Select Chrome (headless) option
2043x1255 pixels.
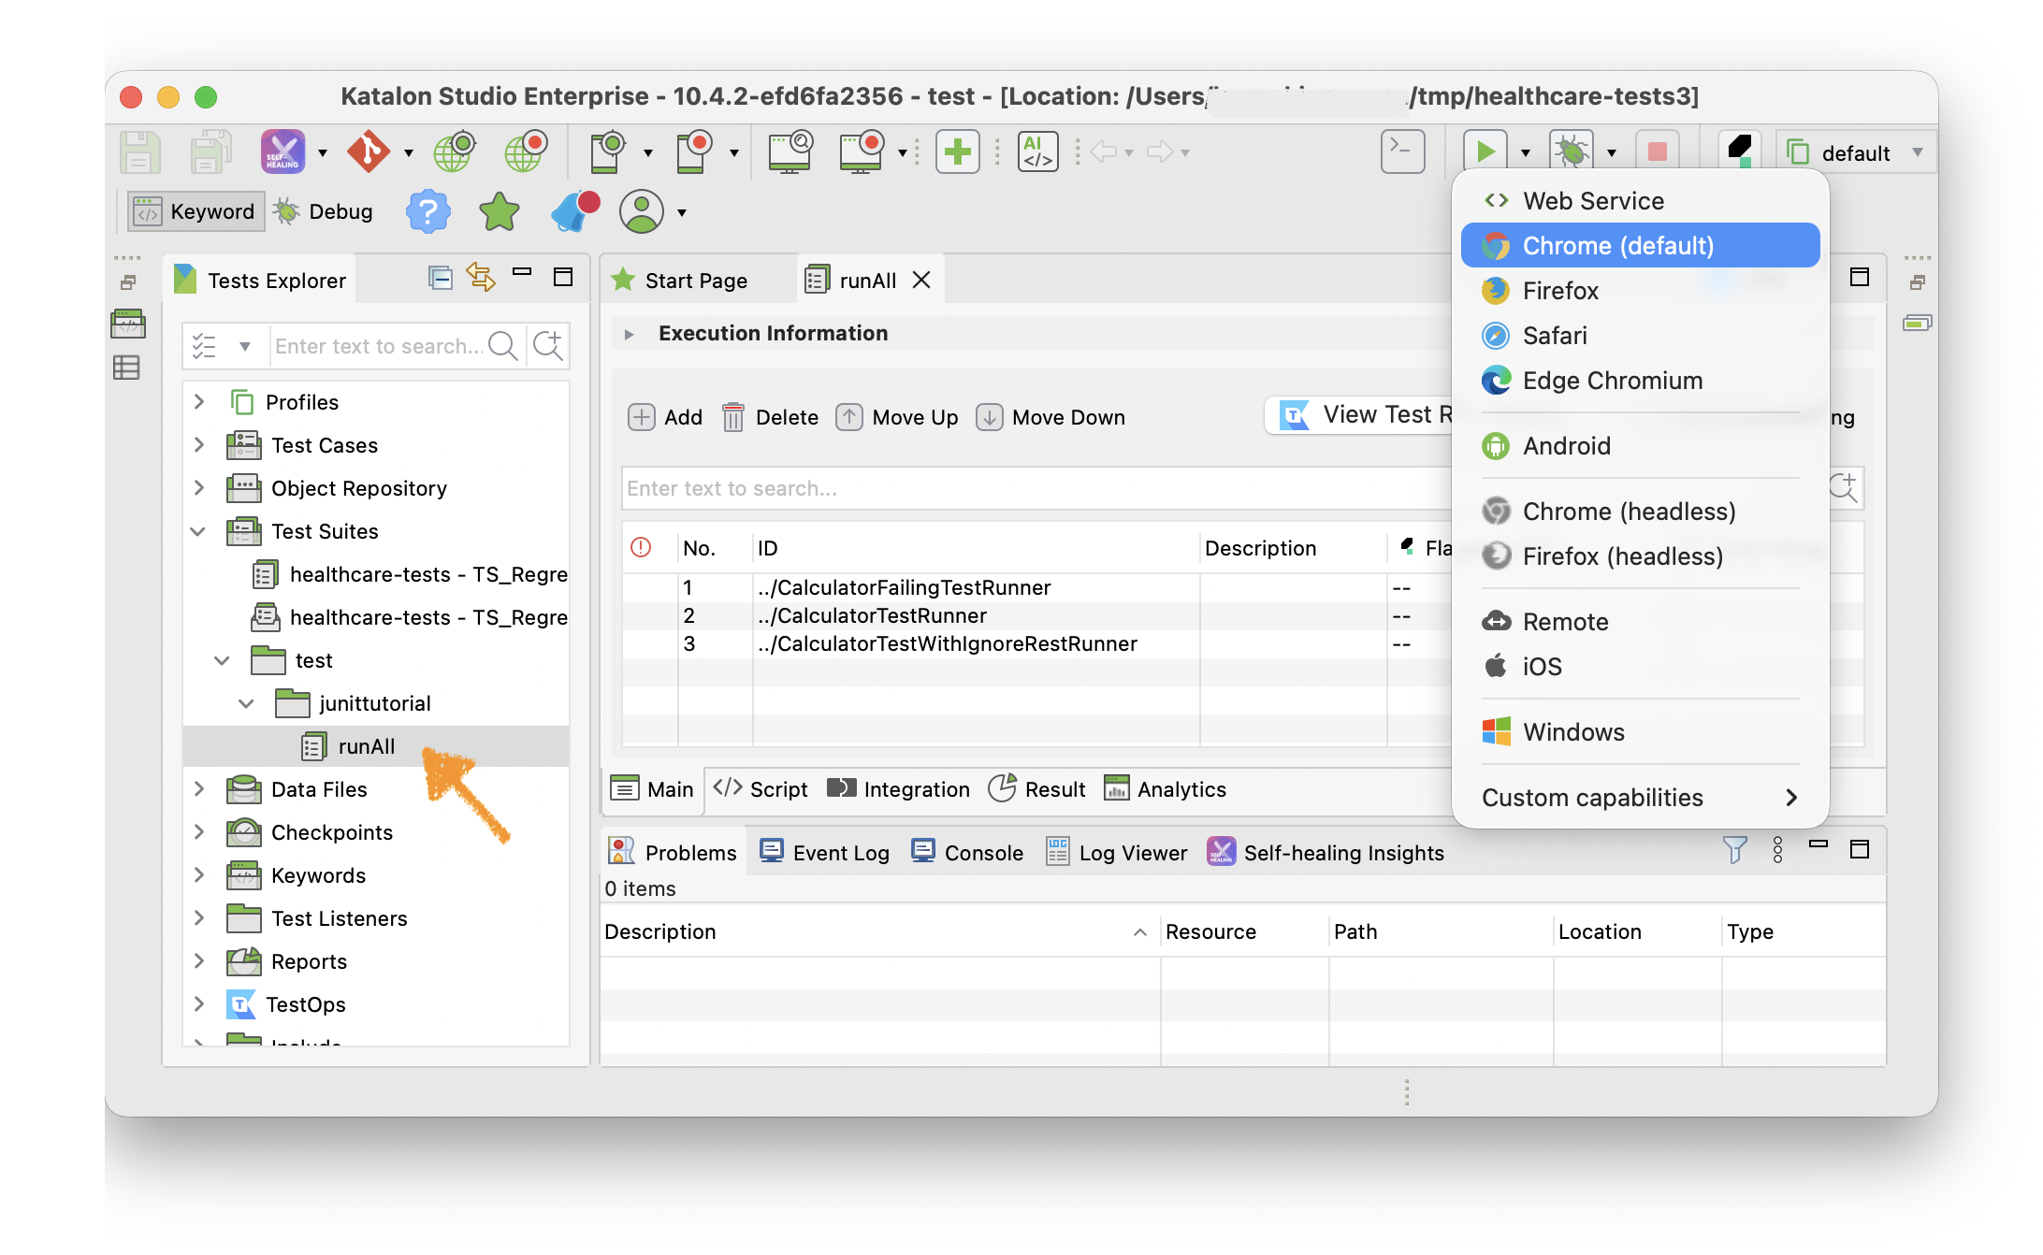pyautogui.click(x=1641, y=511)
